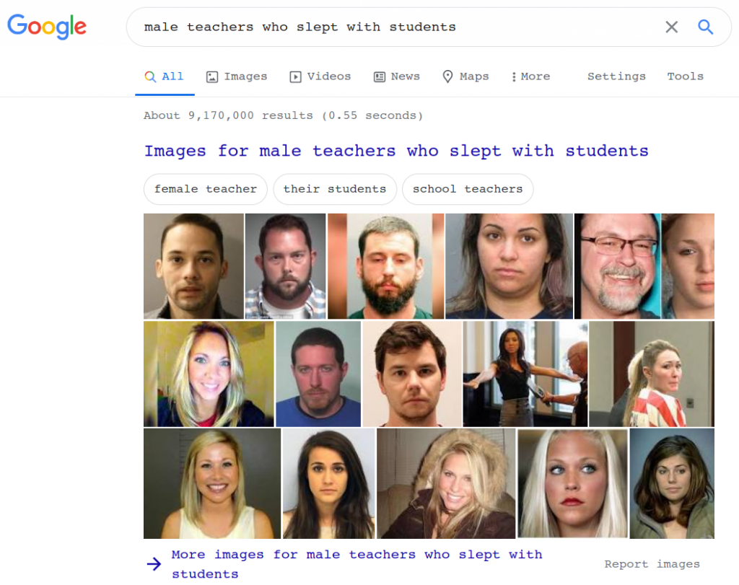
Task: Clear the search box with X icon
Action: [672, 27]
